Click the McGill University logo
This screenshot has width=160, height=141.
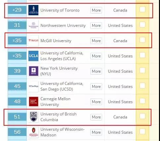(33, 40)
